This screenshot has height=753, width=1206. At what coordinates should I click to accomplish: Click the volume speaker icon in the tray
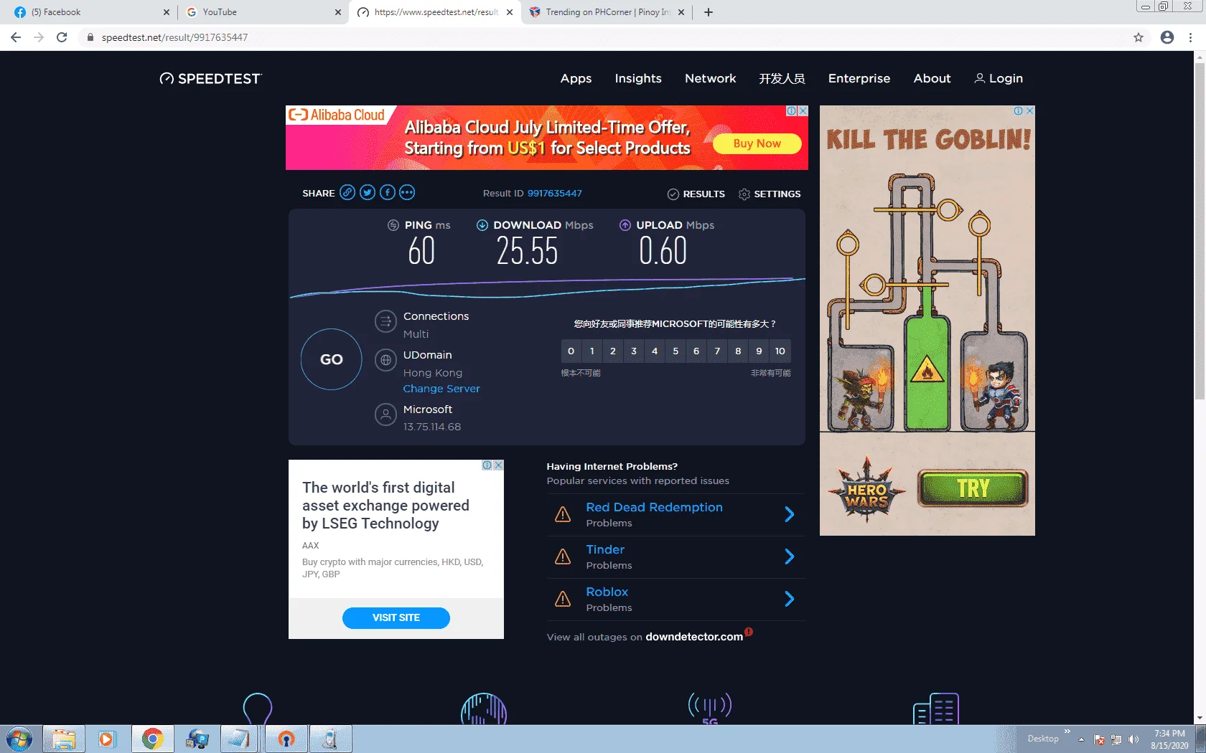pyautogui.click(x=1133, y=739)
